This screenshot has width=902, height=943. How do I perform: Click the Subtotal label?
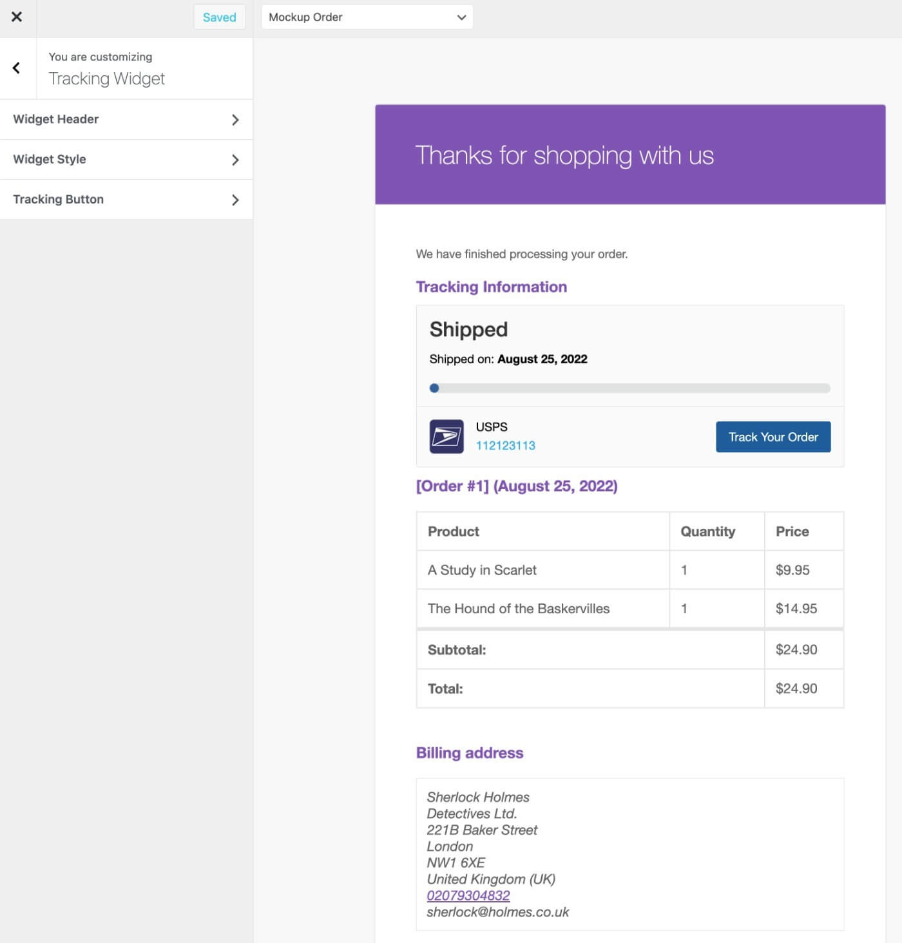457,650
